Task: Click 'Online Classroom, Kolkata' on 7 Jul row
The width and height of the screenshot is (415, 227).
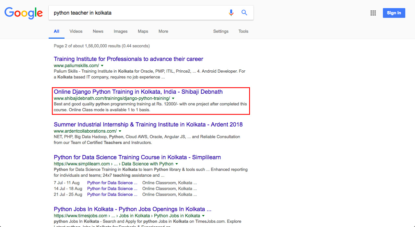Action: point(170,183)
